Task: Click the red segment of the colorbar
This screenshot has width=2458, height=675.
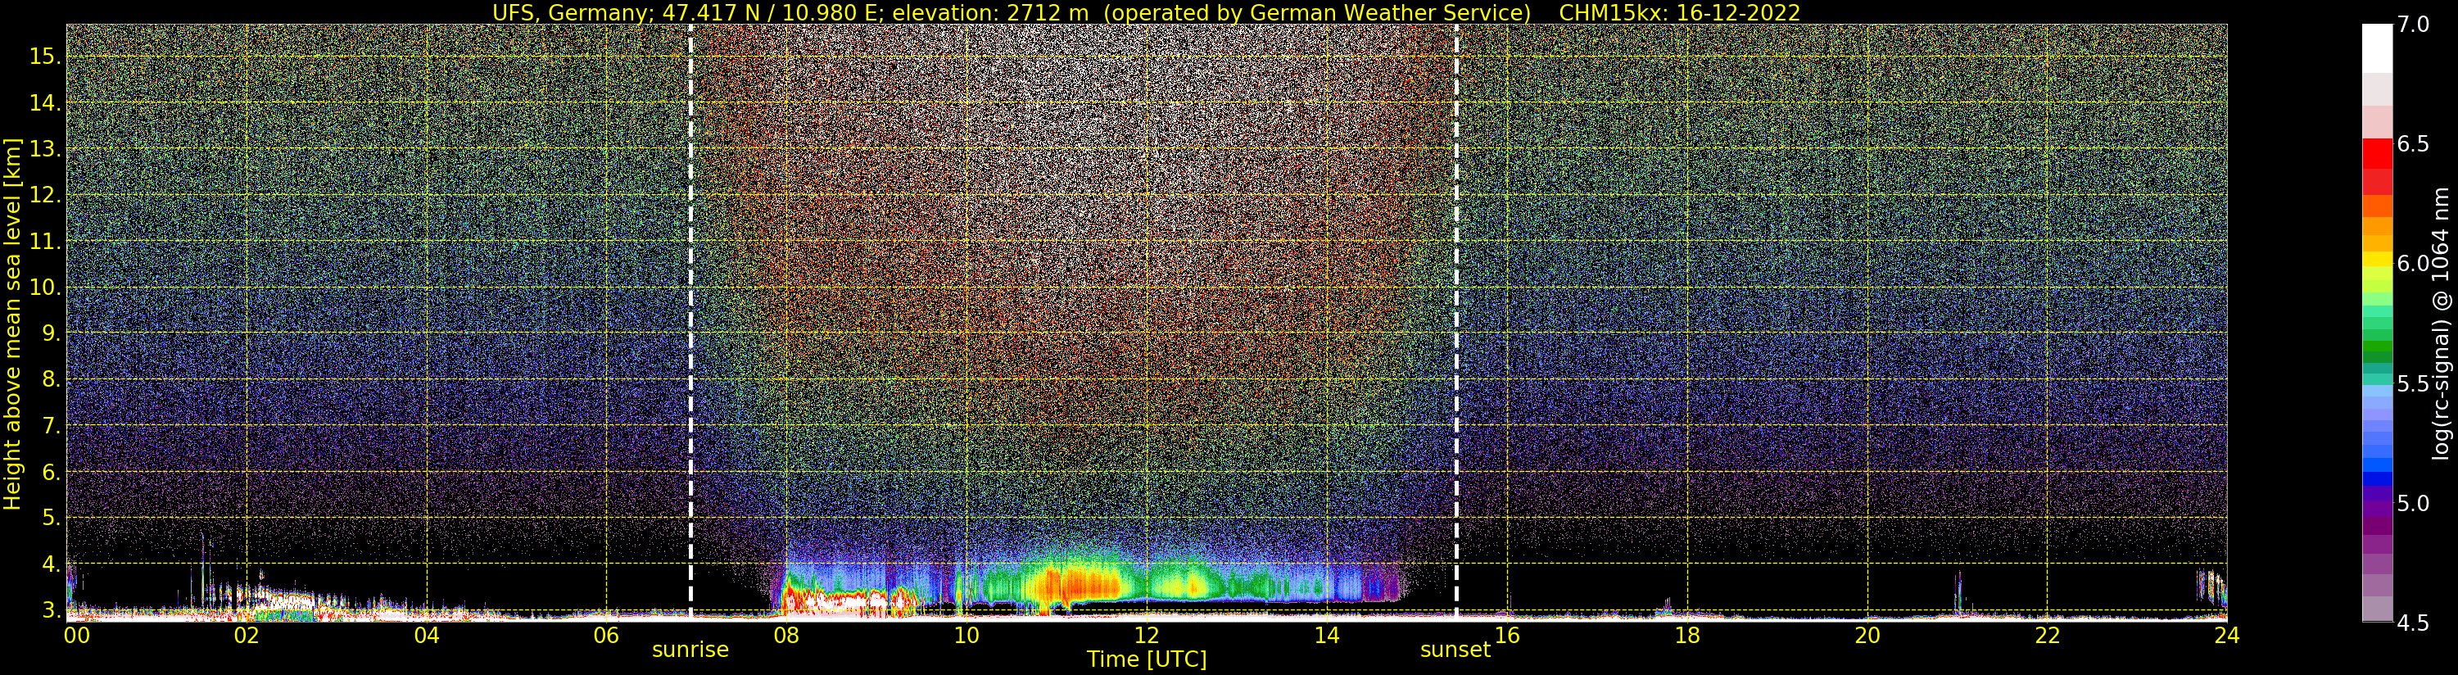Action: pos(2377,154)
